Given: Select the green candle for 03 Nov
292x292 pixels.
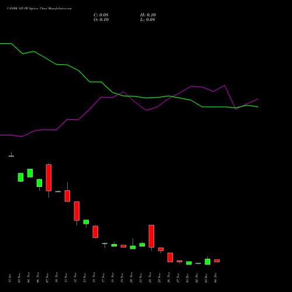Looking at the screenshot, I should 20,178.
